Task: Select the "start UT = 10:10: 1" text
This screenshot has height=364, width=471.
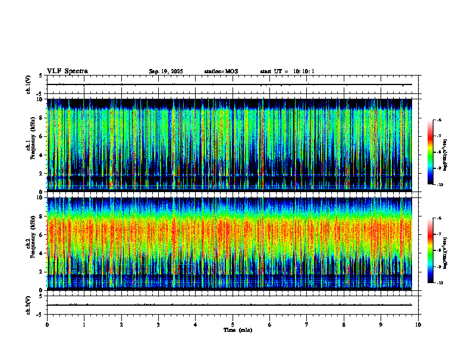Action: click(x=287, y=71)
